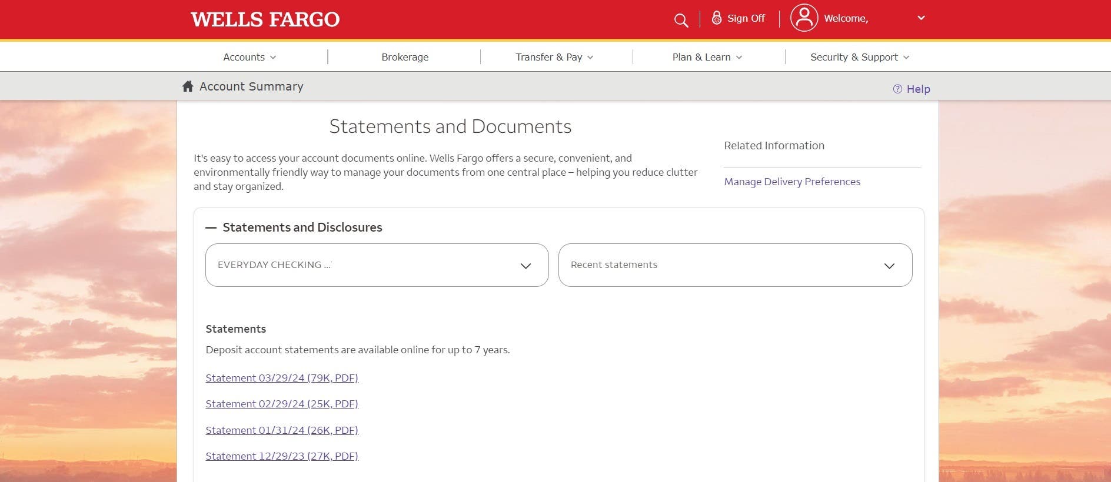
Task: Expand the Welcome user menu chevron
Action: [x=921, y=18]
